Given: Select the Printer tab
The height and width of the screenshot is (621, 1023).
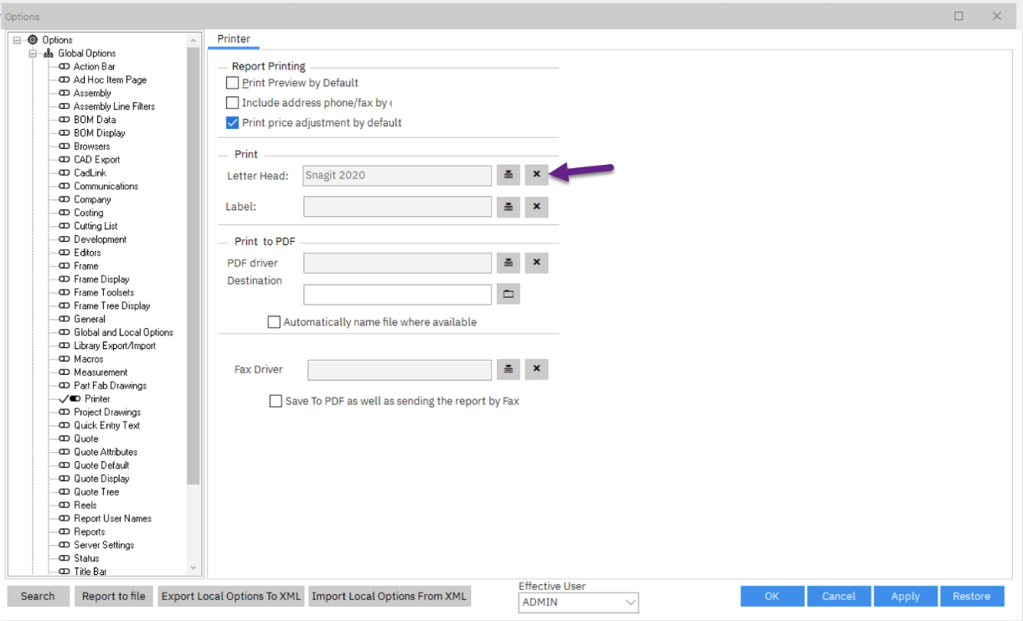Looking at the screenshot, I should point(233,38).
